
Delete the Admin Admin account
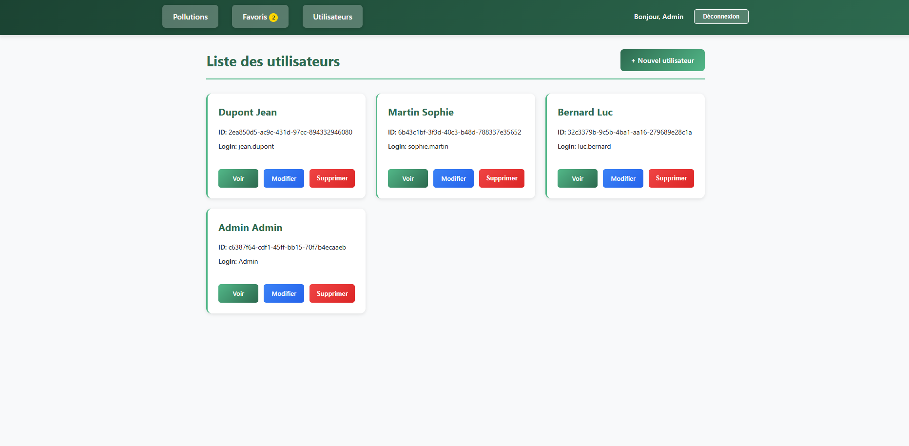click(332, 293)
